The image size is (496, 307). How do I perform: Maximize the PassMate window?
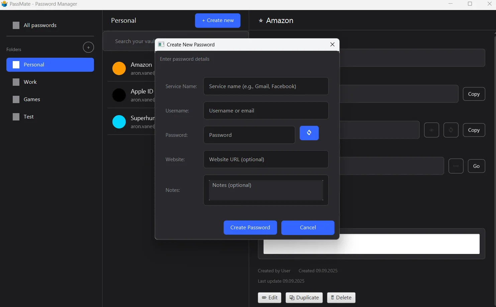(x=470, y=4)
